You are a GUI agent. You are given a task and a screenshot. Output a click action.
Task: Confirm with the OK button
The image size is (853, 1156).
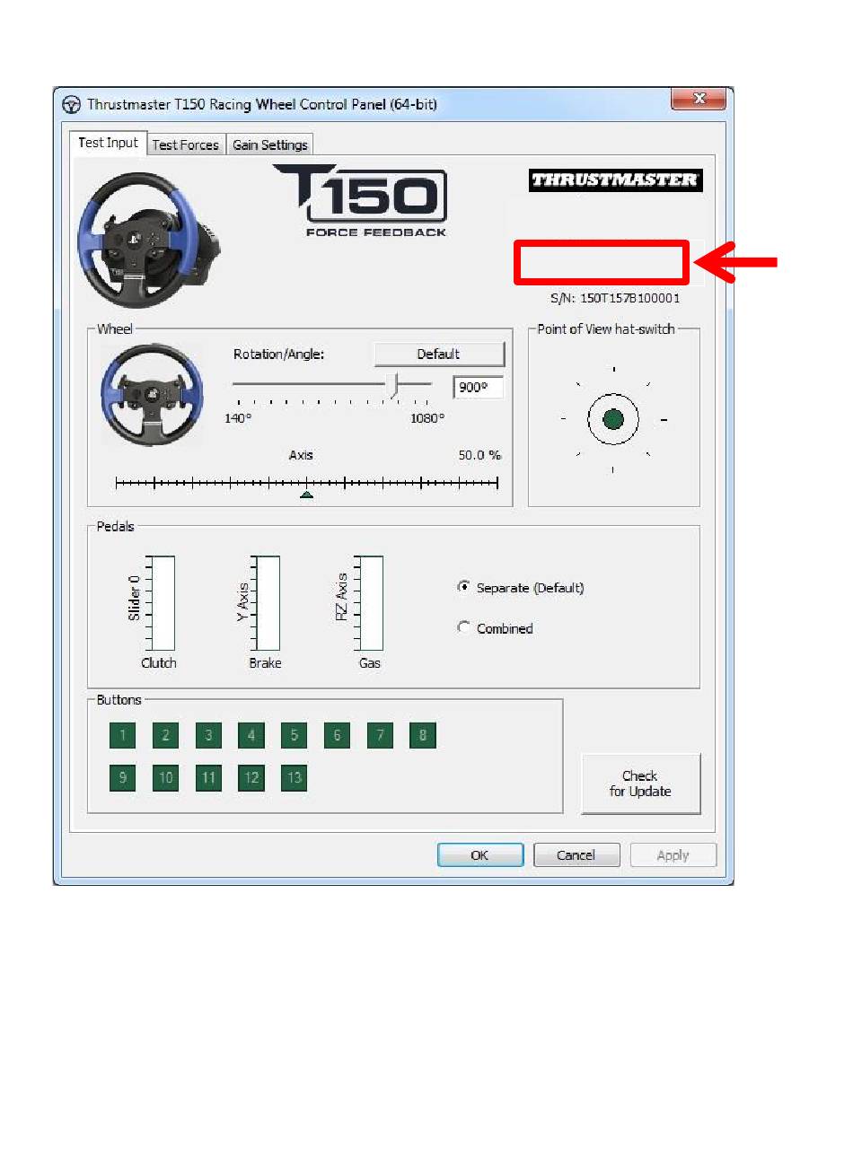(x=480, y=855)
